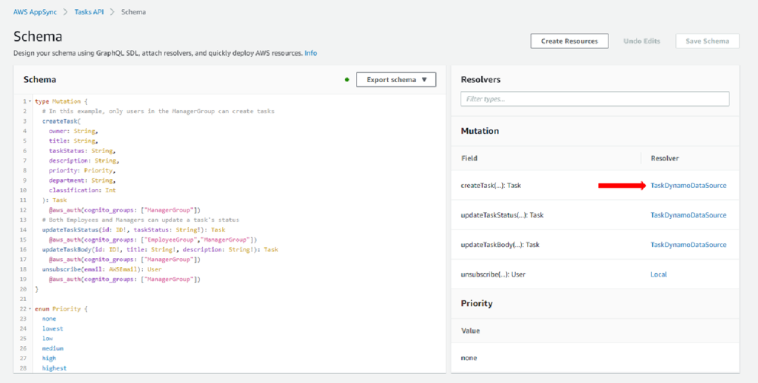The width and height of the screenshot is (758, 383).
Task: Click the green schema status indicator
Action: [x=346, y=80]
